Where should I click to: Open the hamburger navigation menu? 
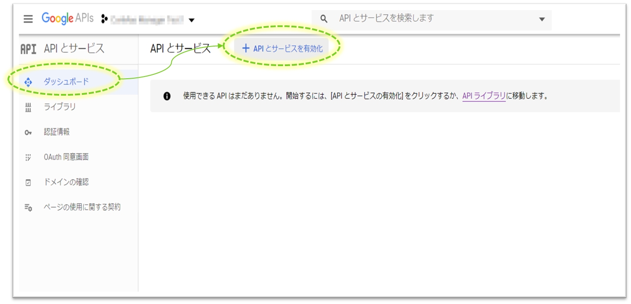(x=28, y=20)
